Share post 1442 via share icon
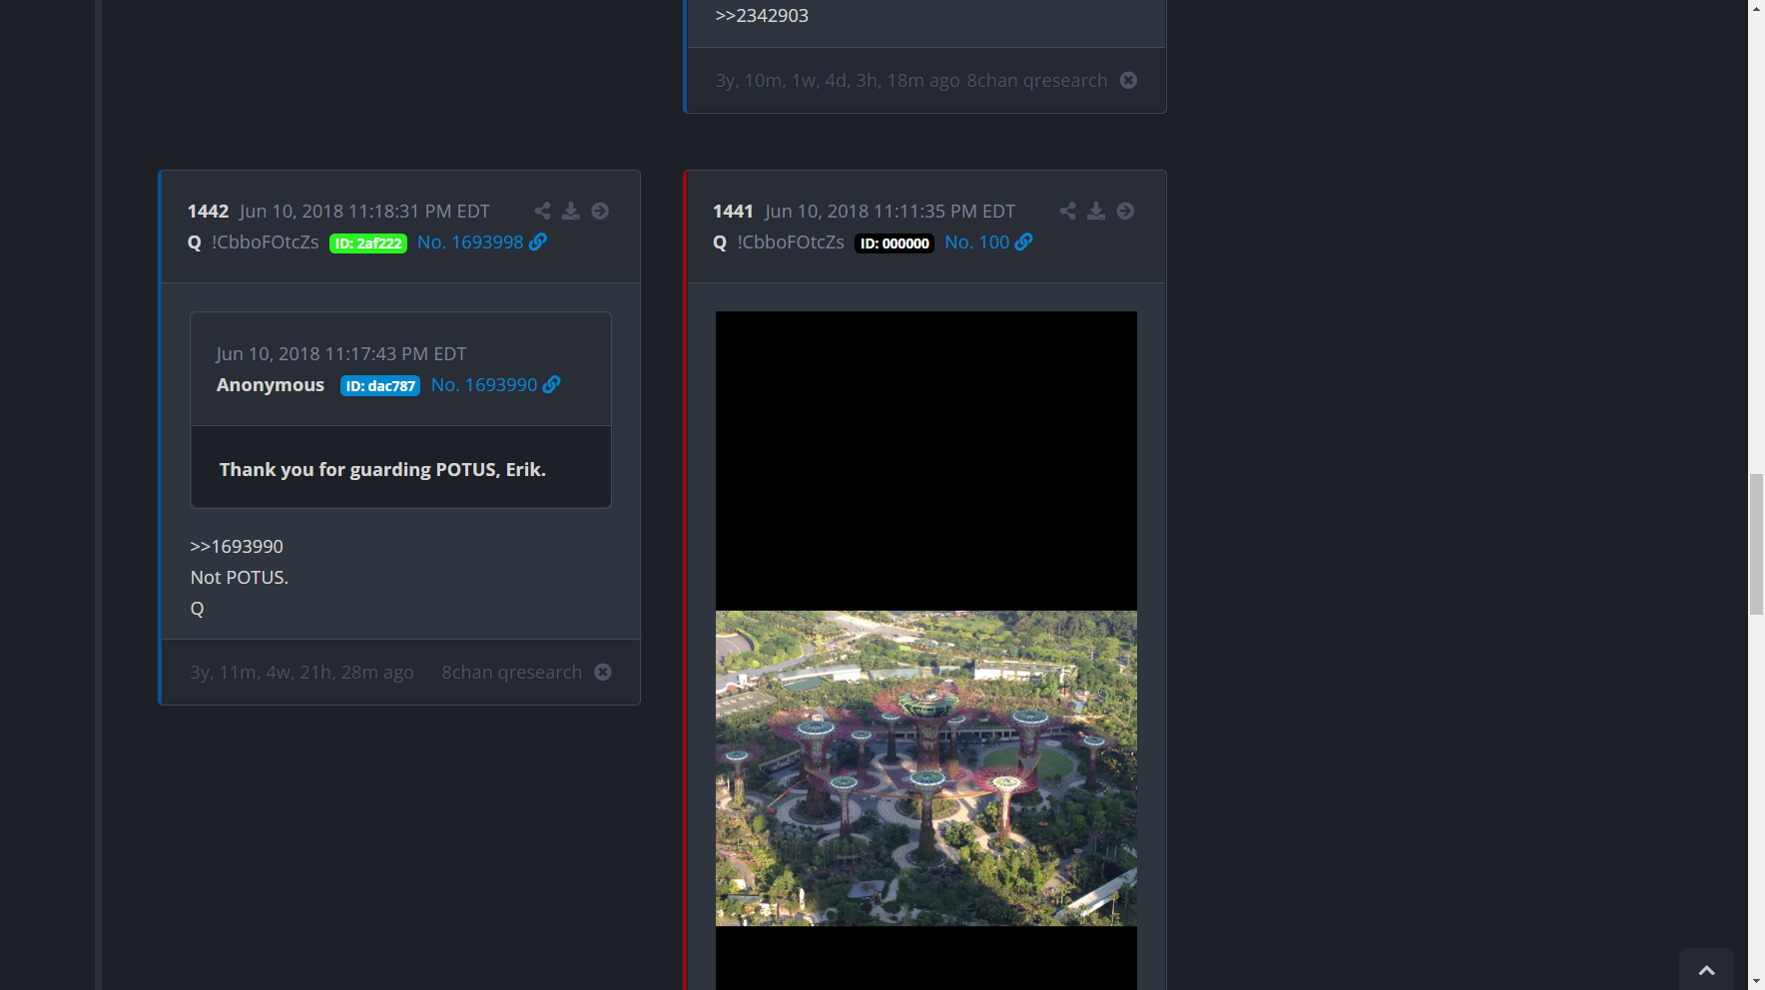 (542, 211)
